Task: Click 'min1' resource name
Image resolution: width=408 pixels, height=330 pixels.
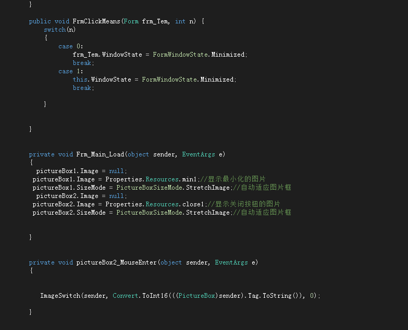Action: [189, 179]
